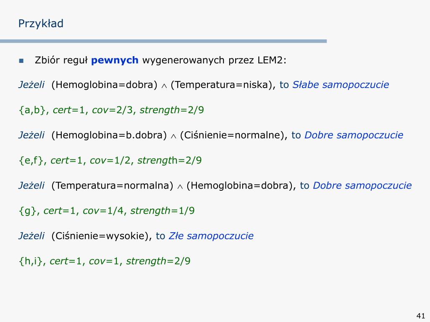
Task: Click the conjunction symbol after Hemoglobina=dobra
Action: tap(164, 86)
